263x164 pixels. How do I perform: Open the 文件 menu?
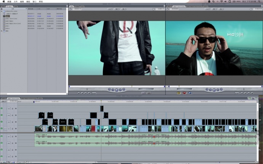(15, 2)
